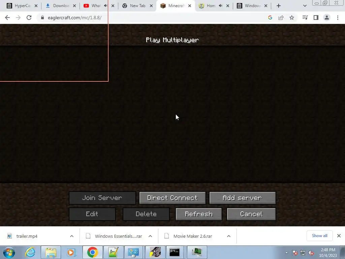Open a new browser tab

click(x=279, y=6)
